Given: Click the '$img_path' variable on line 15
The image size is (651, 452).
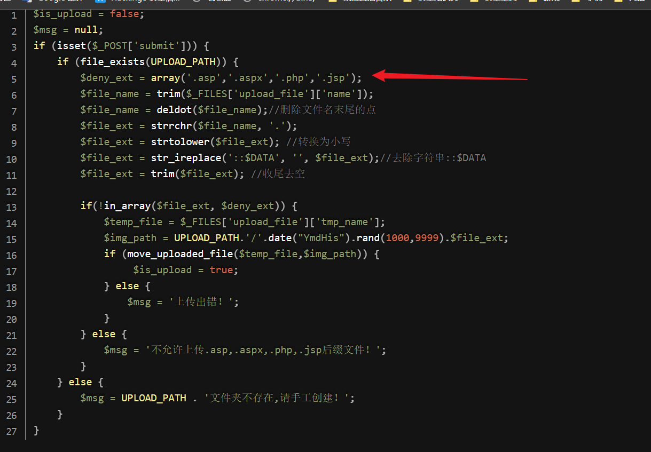Looking at the screenshot, I should 130,238.
